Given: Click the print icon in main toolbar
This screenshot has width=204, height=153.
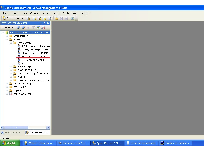Looking at the screenshot, I should click(x=66, y=18).
